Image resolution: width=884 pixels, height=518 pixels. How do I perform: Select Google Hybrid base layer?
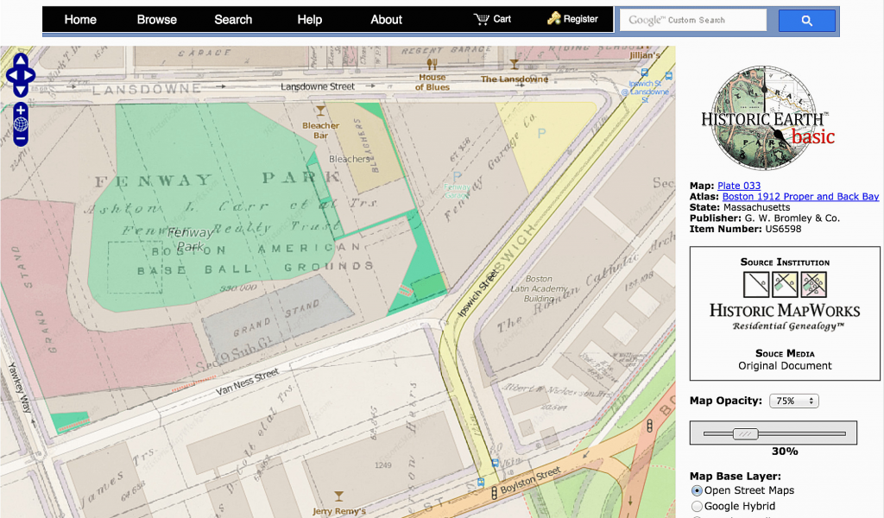coord(698,506)
